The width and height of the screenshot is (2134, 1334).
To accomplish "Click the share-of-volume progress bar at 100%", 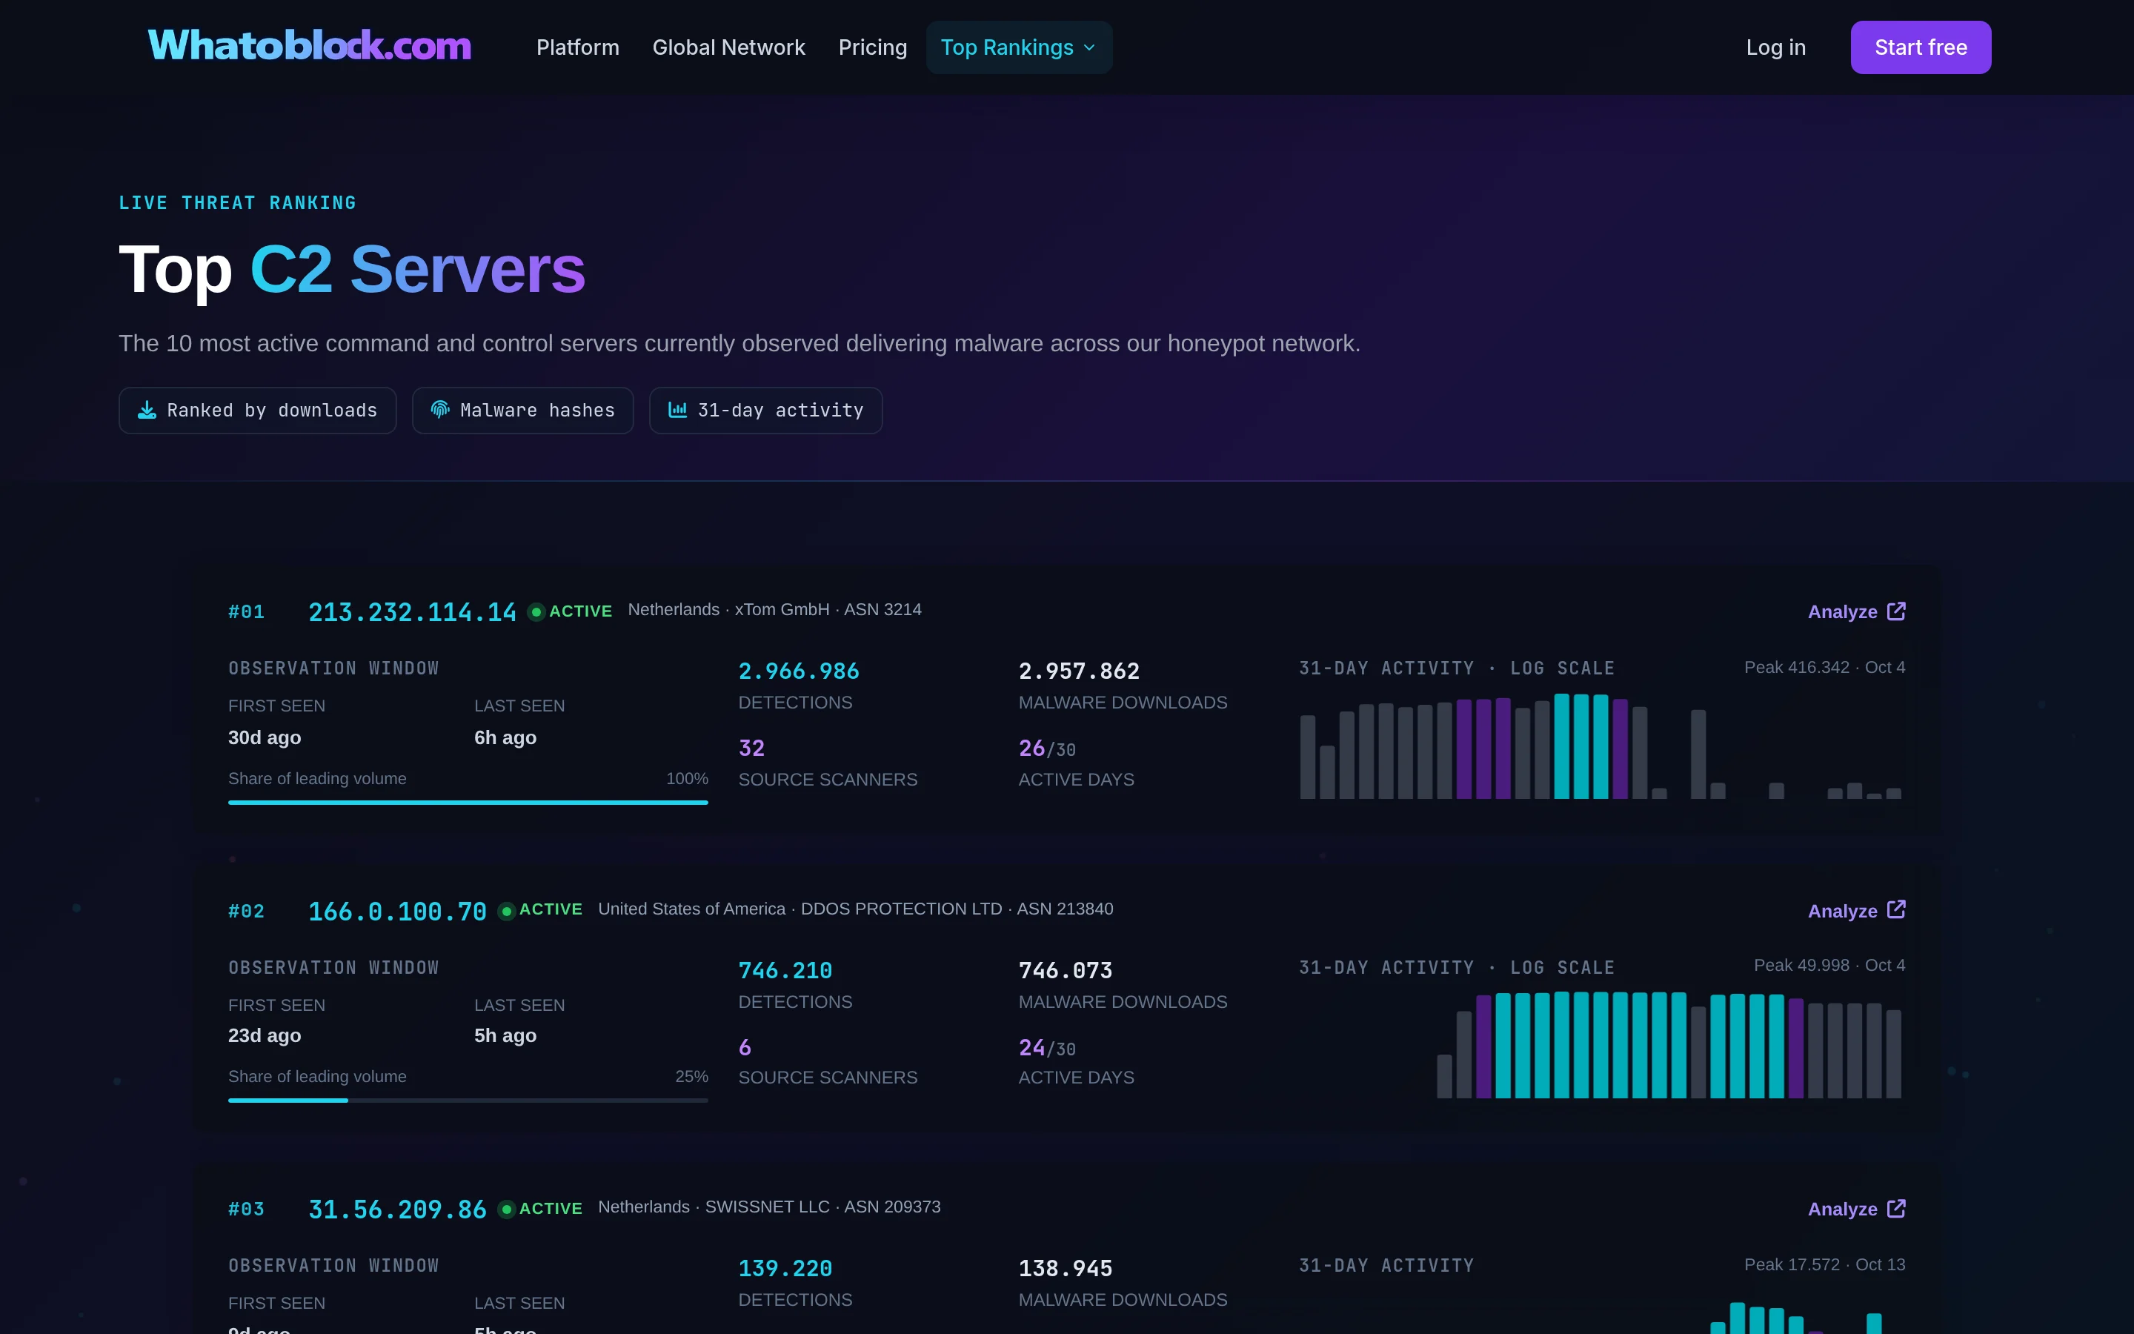I will click(x=468, y=802).
